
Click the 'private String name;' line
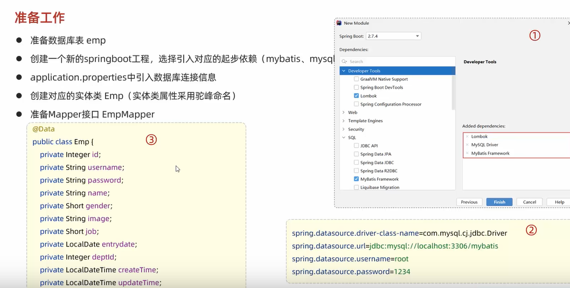(x=74, y=193)
